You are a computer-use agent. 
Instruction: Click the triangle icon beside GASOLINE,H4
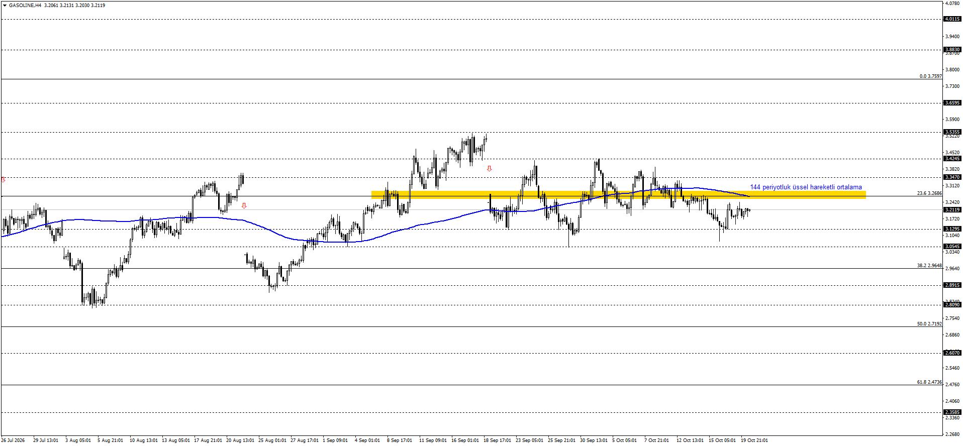point(5,6)
